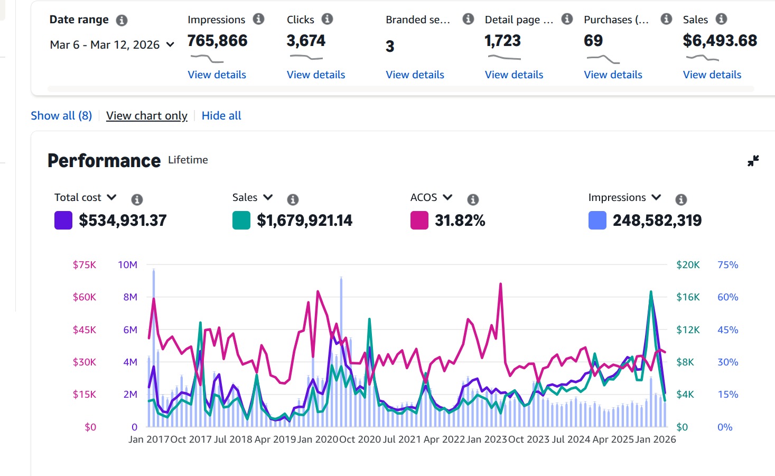This screenshot has width=775, height=476.
Task: Click info icon beside Branded searches metric
Action: [x=468, y=19]
